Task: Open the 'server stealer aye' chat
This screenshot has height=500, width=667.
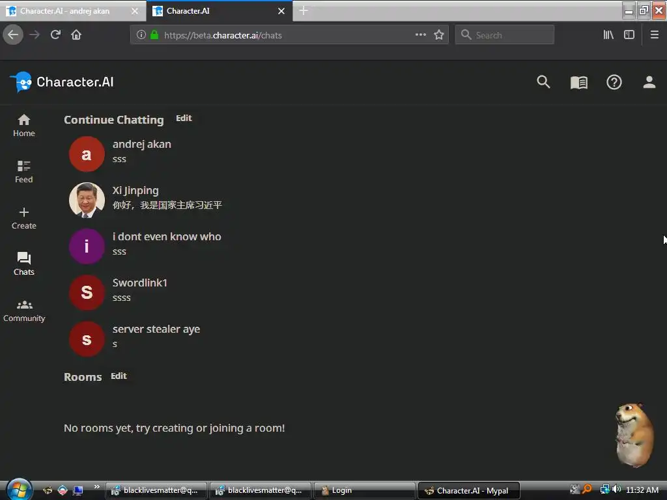Action: coord(135,339)
